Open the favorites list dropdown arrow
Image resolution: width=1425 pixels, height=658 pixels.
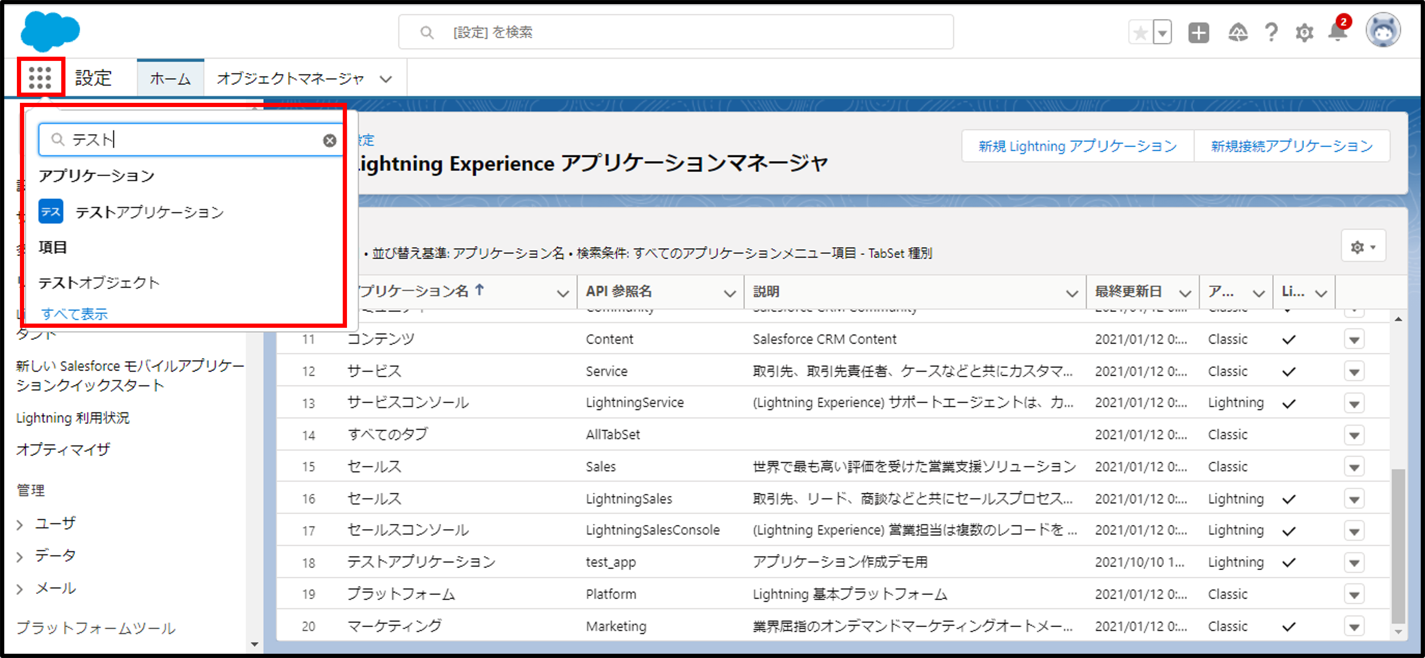pos(1163,33)
